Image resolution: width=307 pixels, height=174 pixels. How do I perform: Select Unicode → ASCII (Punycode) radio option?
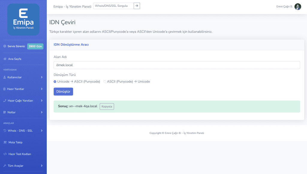55,81
